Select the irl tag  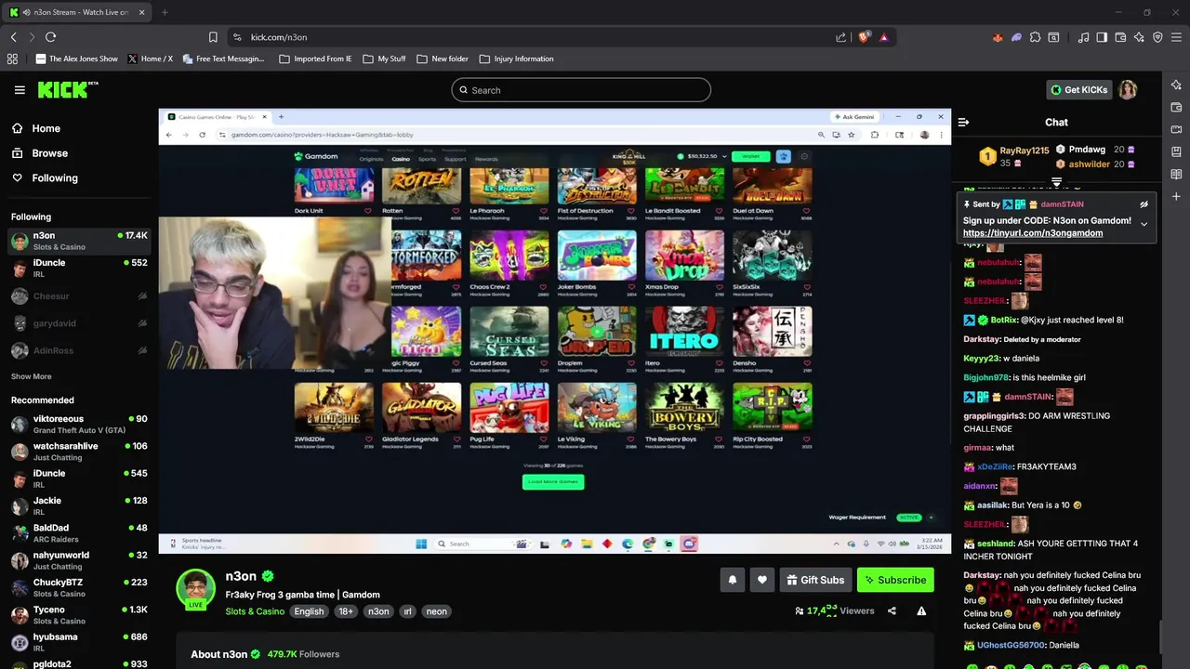pyautogui.click(x=407, y=611)
